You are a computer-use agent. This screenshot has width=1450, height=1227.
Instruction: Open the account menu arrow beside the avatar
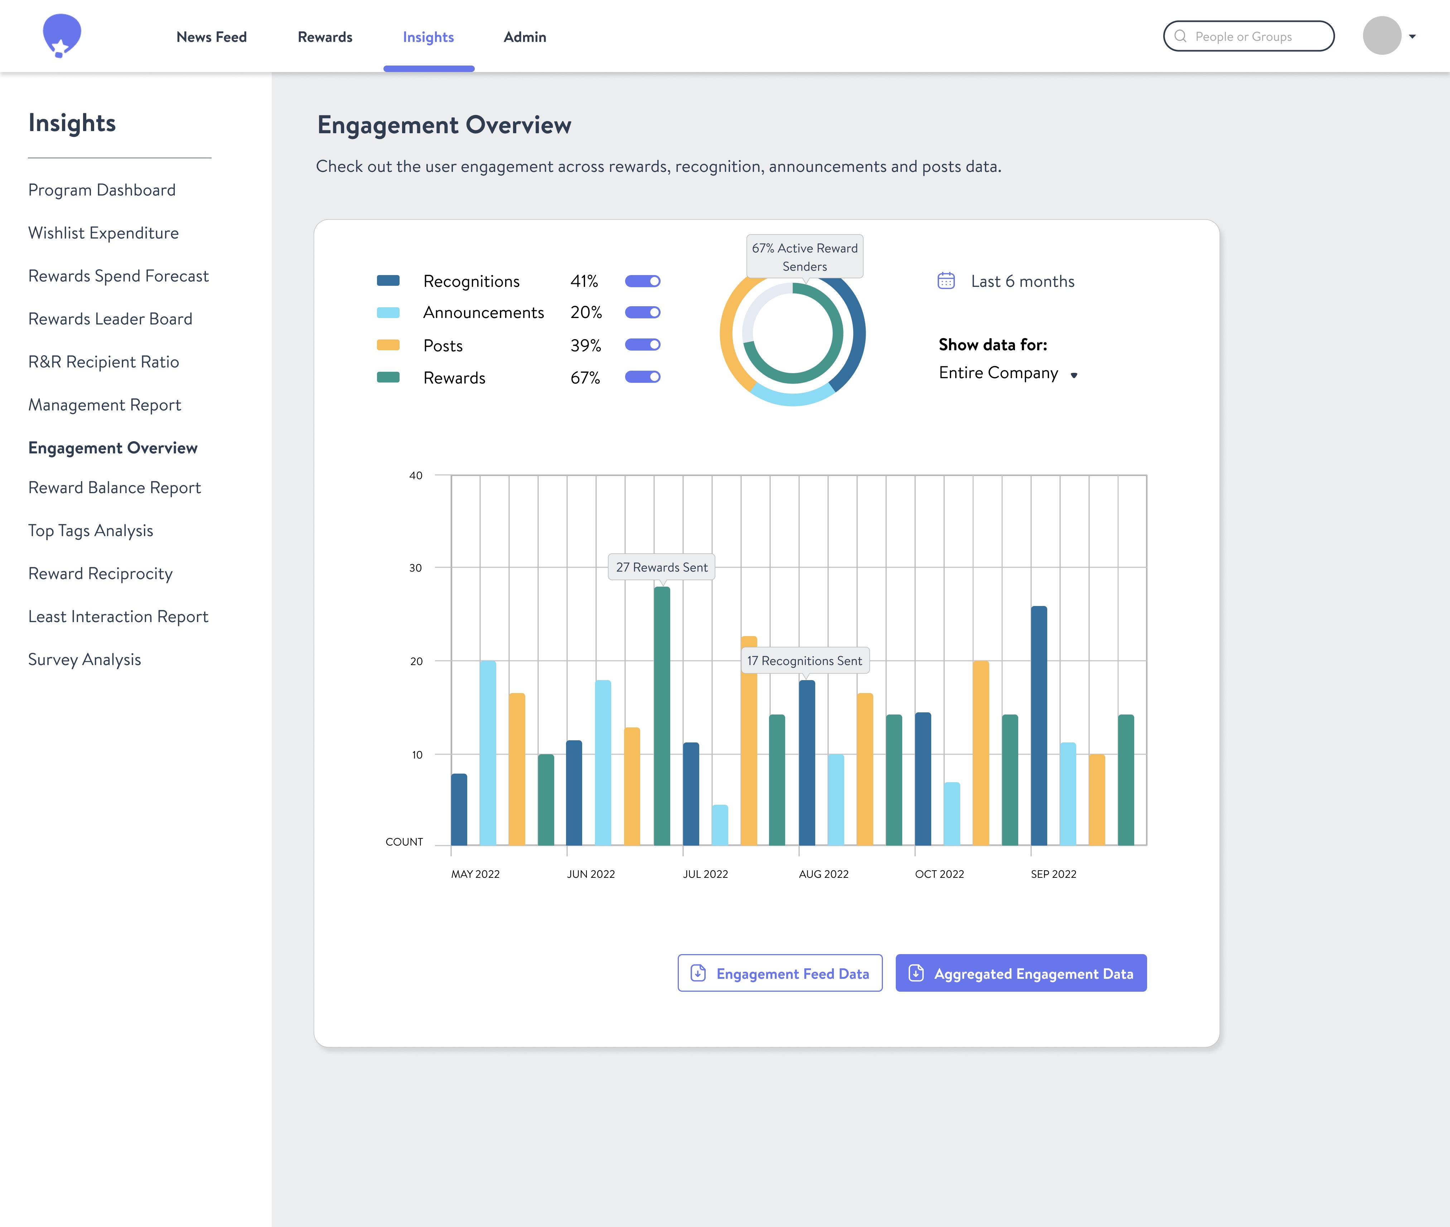tap(1412, 37)
